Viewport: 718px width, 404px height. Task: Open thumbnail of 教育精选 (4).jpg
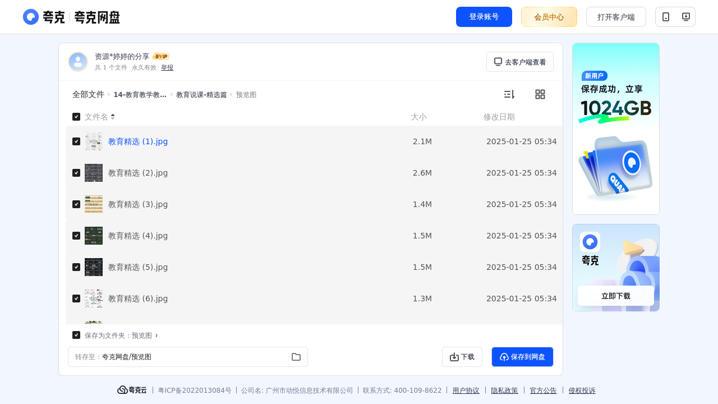(x=94, y=236)
